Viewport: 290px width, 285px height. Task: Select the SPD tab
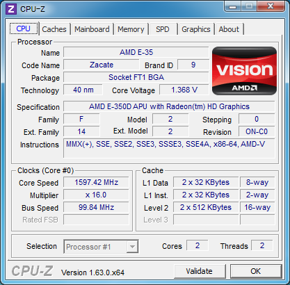163,29
